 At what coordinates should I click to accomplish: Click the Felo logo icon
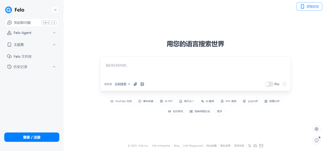pos(9,10)
